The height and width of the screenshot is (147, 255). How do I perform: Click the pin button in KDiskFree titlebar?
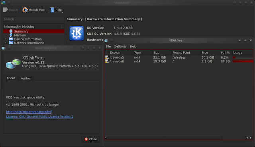pos(112,40)
